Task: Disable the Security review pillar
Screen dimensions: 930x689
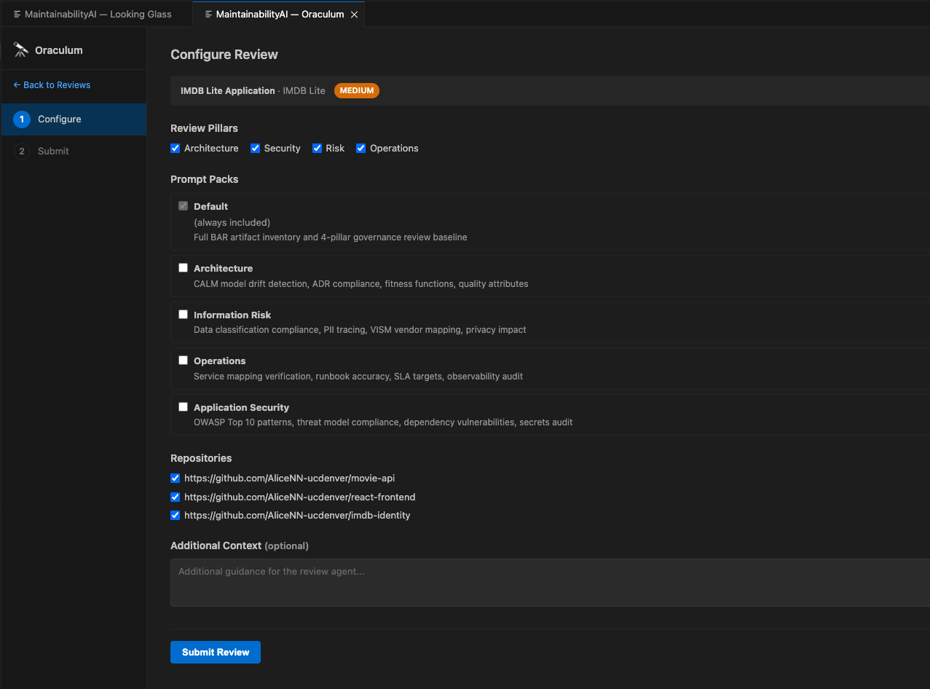Action: 255,148
